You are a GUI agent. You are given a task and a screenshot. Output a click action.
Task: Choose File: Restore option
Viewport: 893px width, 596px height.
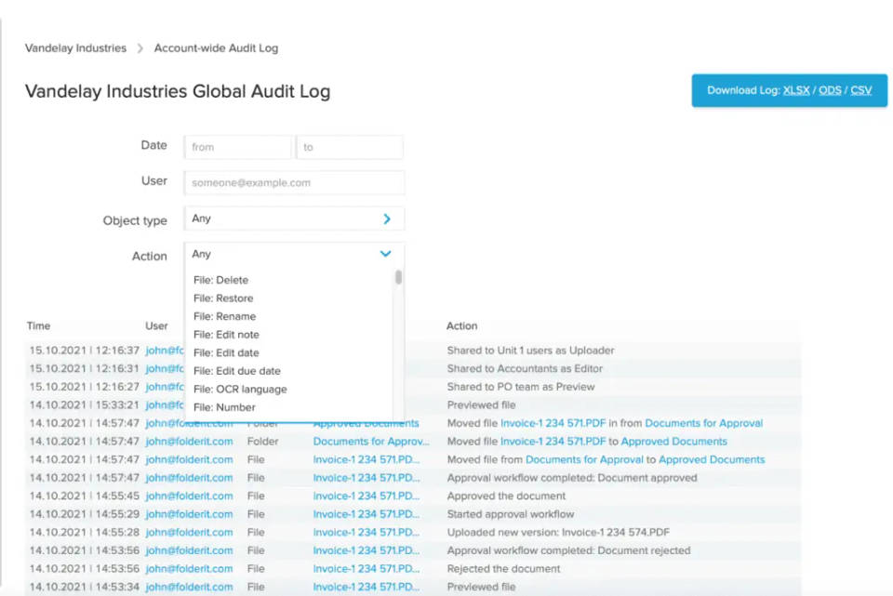point(223,298)
